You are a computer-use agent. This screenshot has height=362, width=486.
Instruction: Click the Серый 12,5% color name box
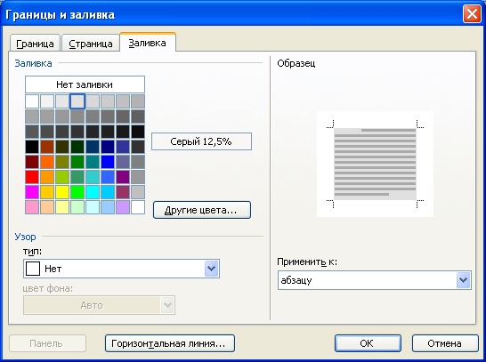coord(201,141)
